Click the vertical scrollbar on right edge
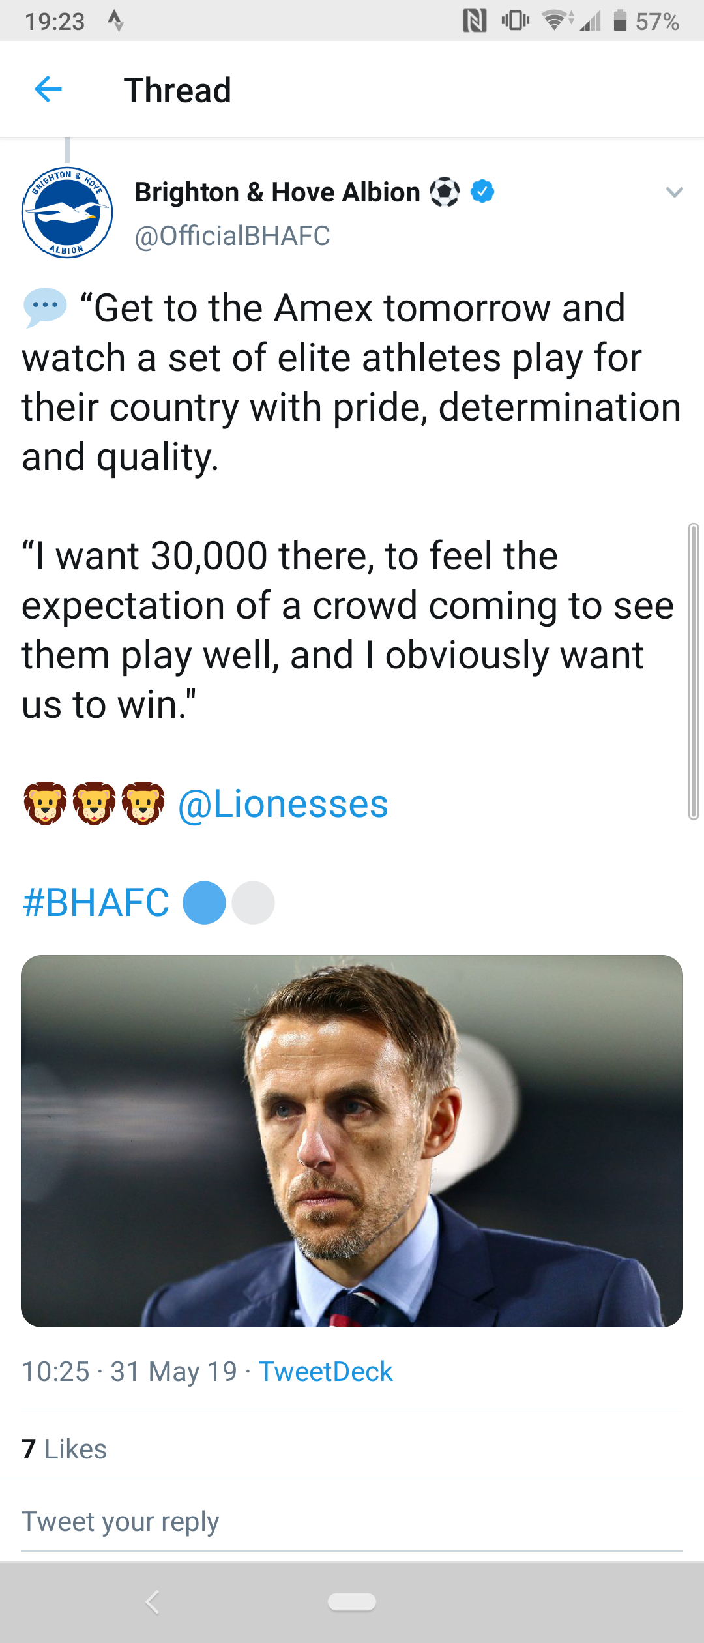The height and width of the screenshot is (1643, 704). tap(694, 670)
